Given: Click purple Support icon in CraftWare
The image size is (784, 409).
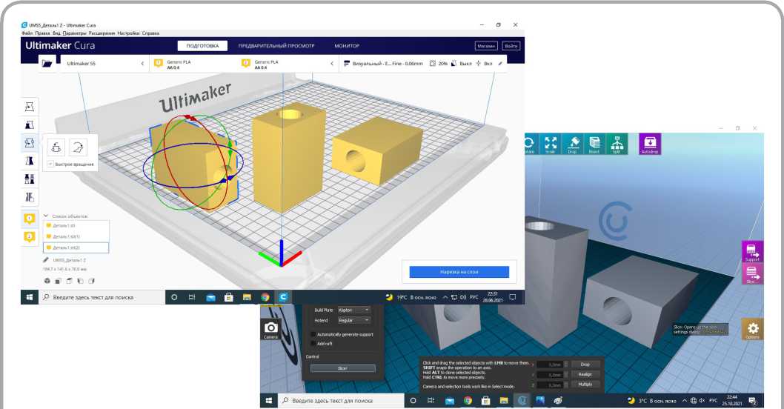Looking at the screenshot, I should click(752, 251).
